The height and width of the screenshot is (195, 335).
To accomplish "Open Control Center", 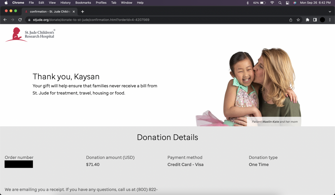I will (x=287, y=3).
